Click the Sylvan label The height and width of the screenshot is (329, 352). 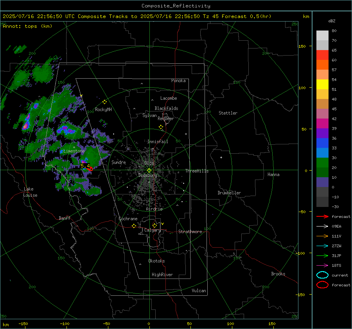[149, 115]
